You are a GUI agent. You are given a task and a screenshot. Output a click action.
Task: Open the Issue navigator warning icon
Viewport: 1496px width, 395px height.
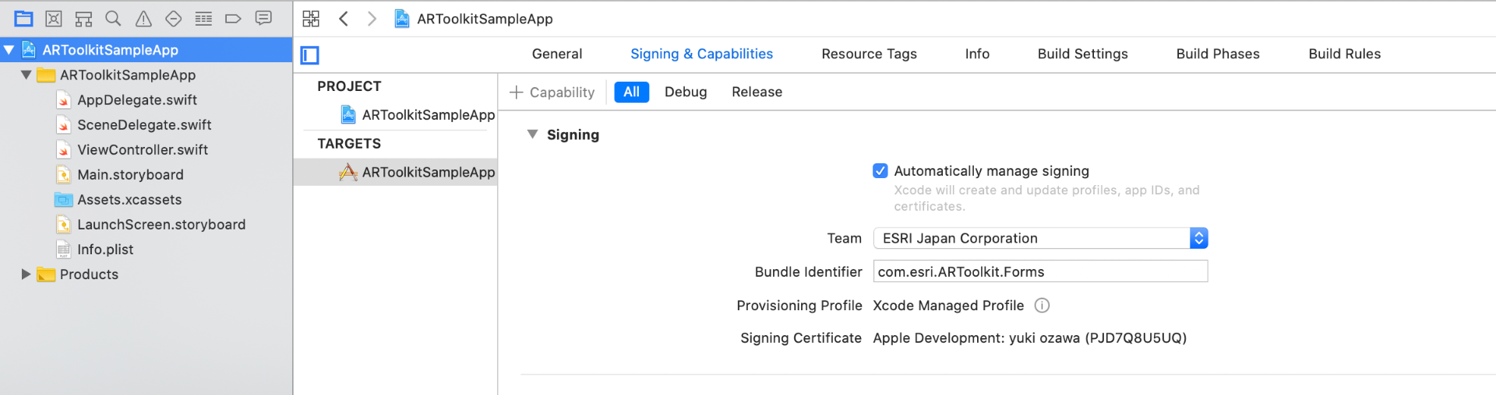tap(143, 18)
